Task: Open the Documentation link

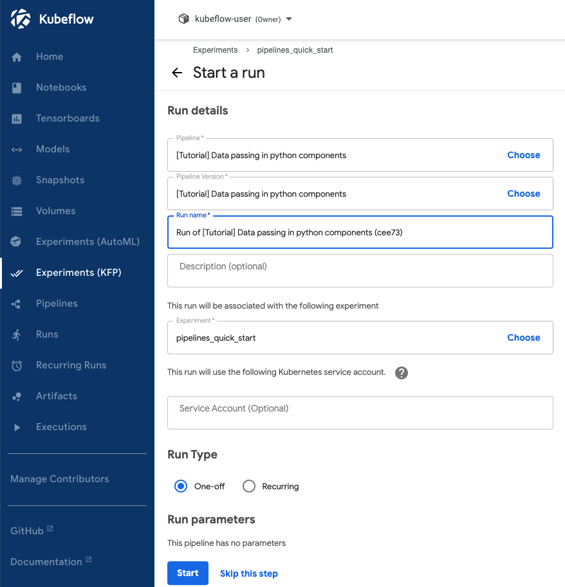Action: (46, 561)
